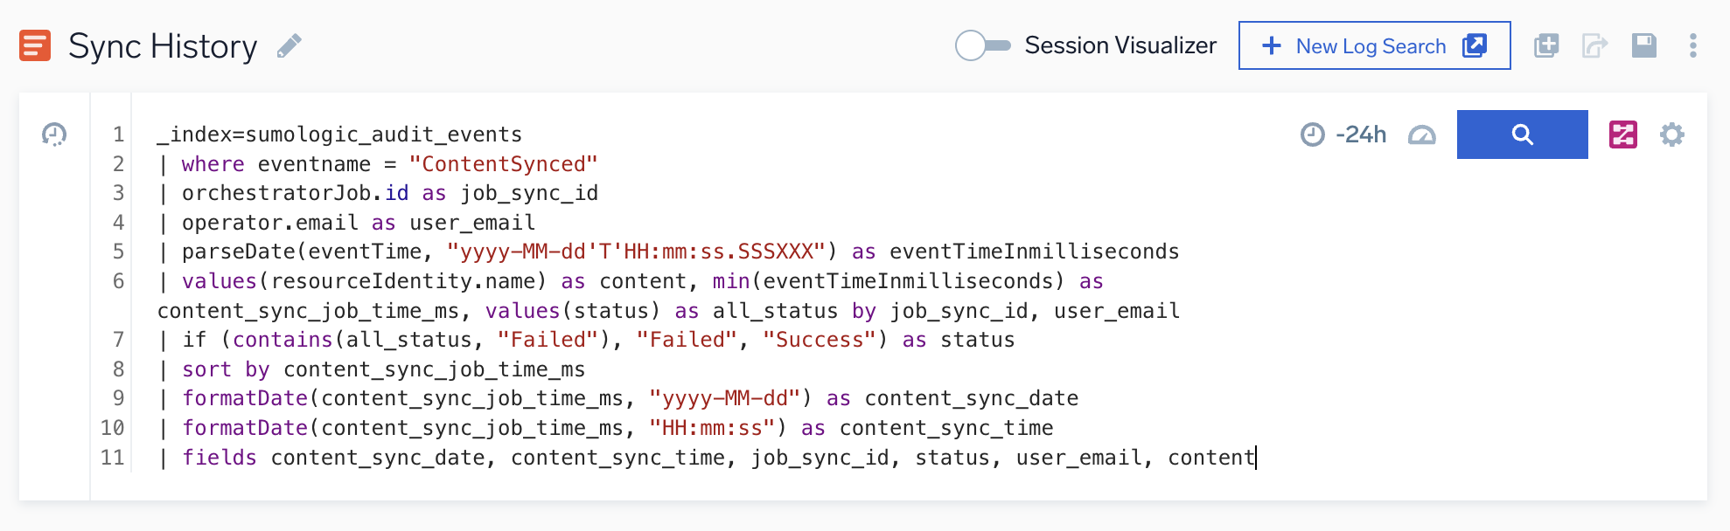Viewport: 1730px width, 531px height.
Task: Click the share arrow icon
Action: (x=1594, y=45)
